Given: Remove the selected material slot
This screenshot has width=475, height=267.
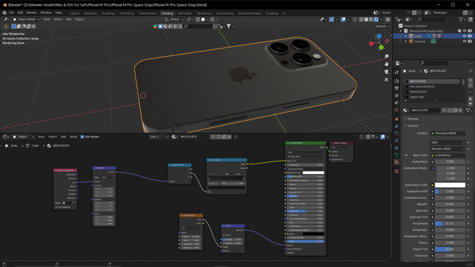Looking at the screenshot, I should point(470,86).
